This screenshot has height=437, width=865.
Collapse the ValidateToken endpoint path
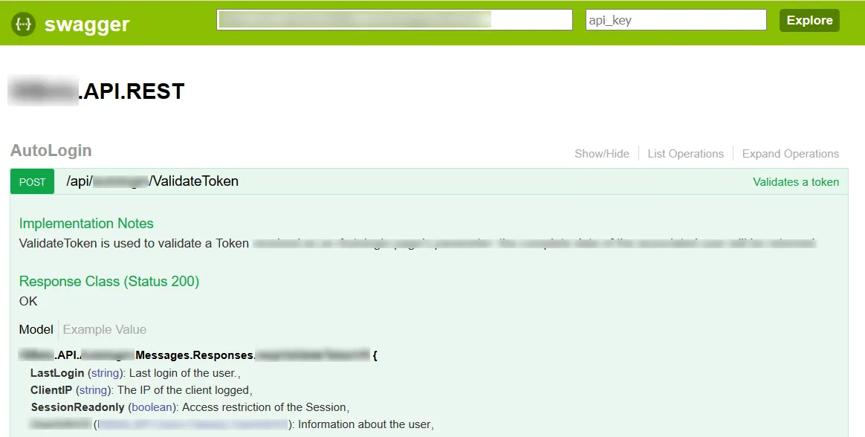click(x=152, y=181)
